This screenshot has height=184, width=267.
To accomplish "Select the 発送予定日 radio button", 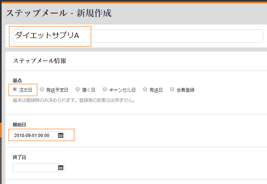I will tap(42, 89).
